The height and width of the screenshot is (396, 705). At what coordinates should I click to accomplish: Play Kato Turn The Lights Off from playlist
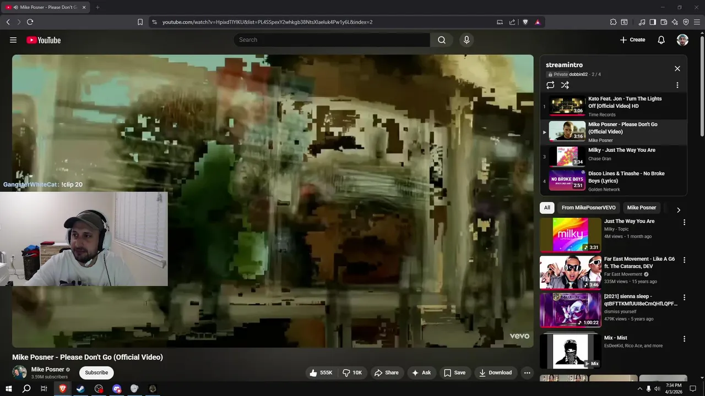point(614,107)
